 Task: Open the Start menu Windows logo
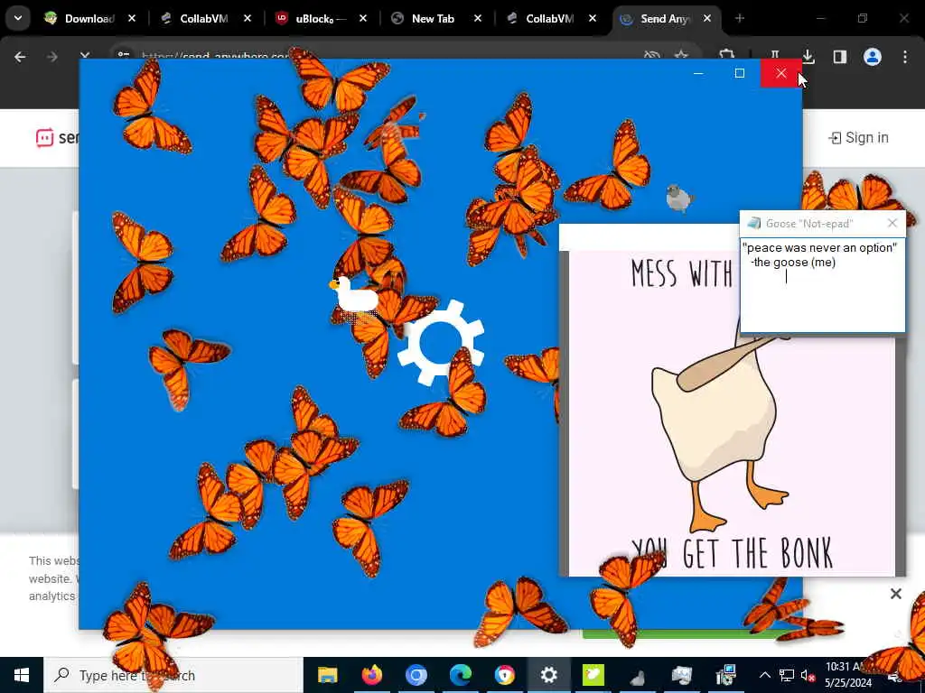22,675
